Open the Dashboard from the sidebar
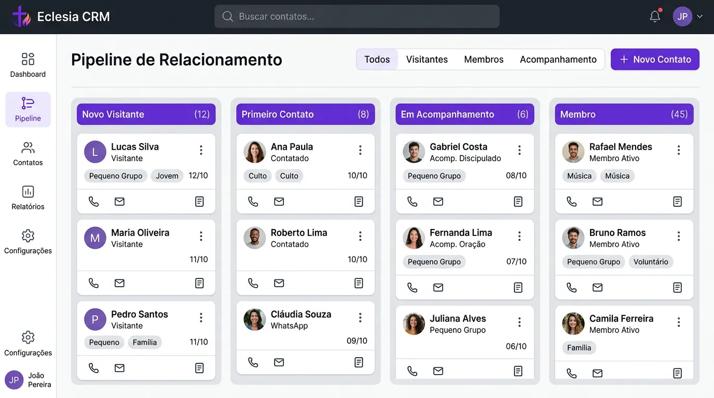 [x=28, y=65]
